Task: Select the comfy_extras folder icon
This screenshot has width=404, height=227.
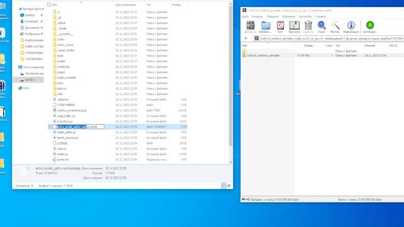Action: 54,45
